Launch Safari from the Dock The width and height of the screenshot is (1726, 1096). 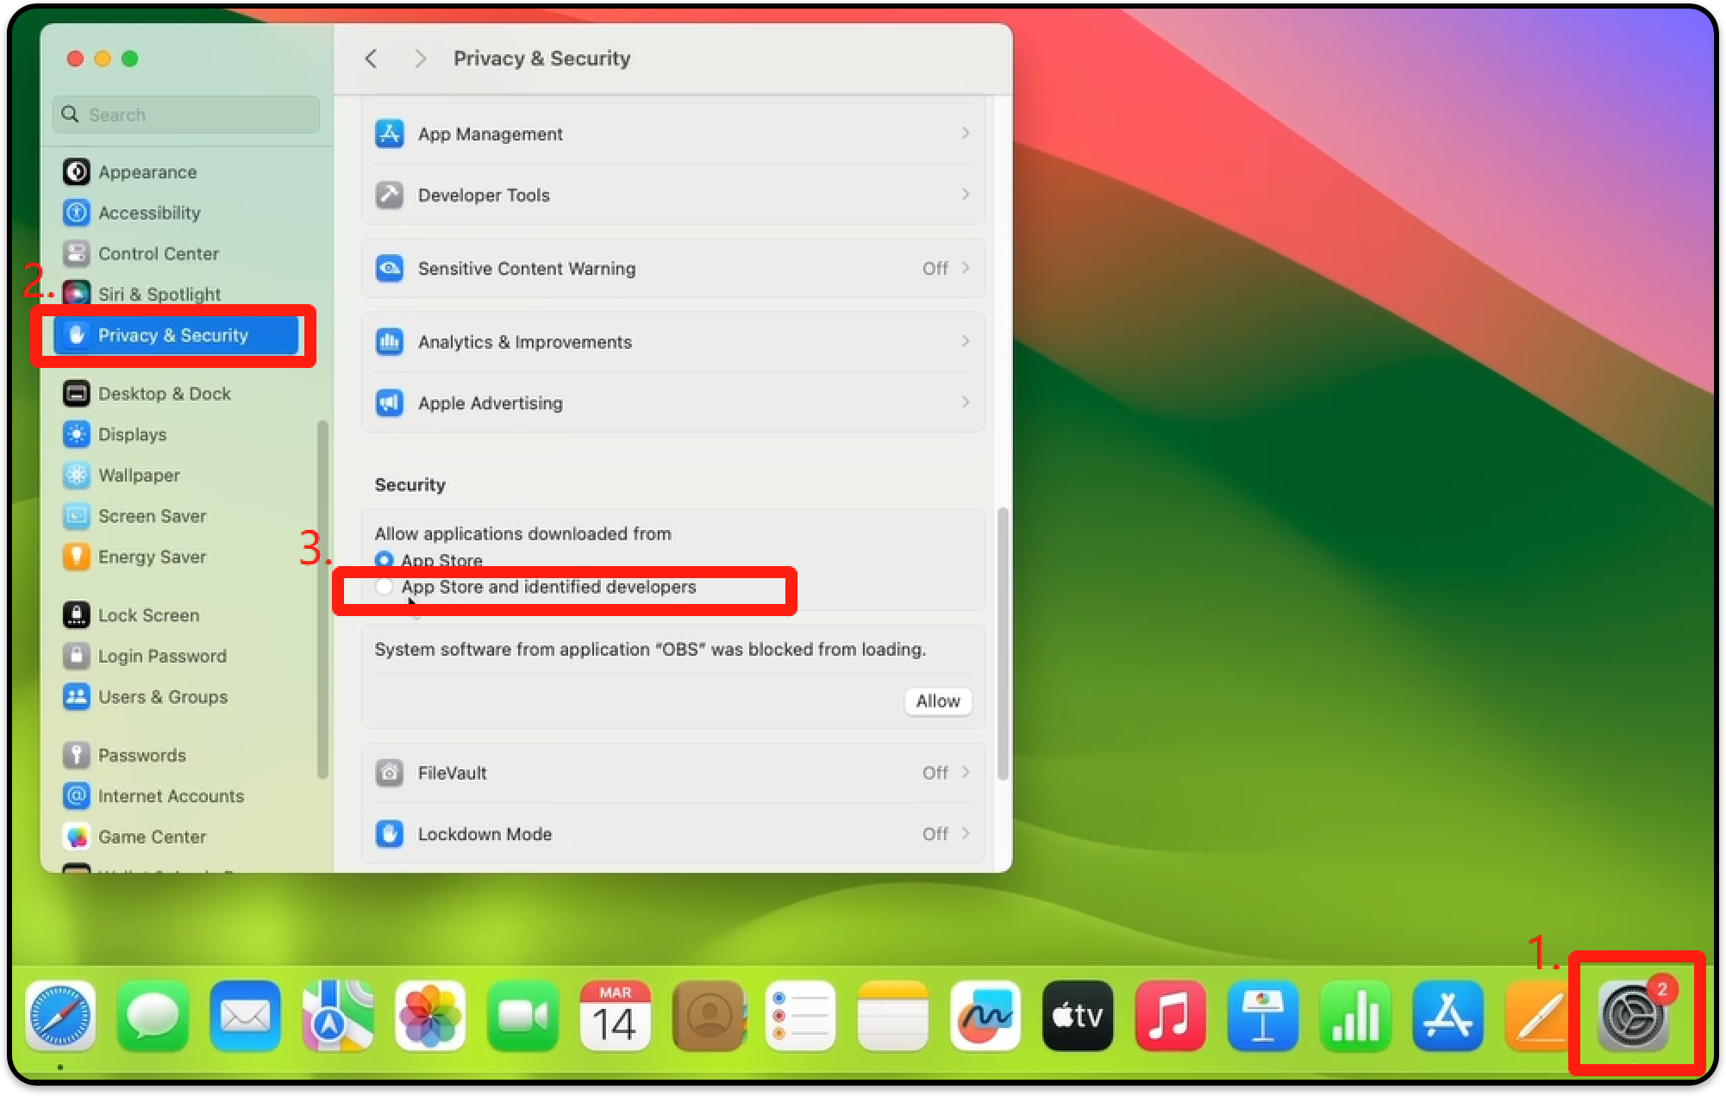(60, 1017)
